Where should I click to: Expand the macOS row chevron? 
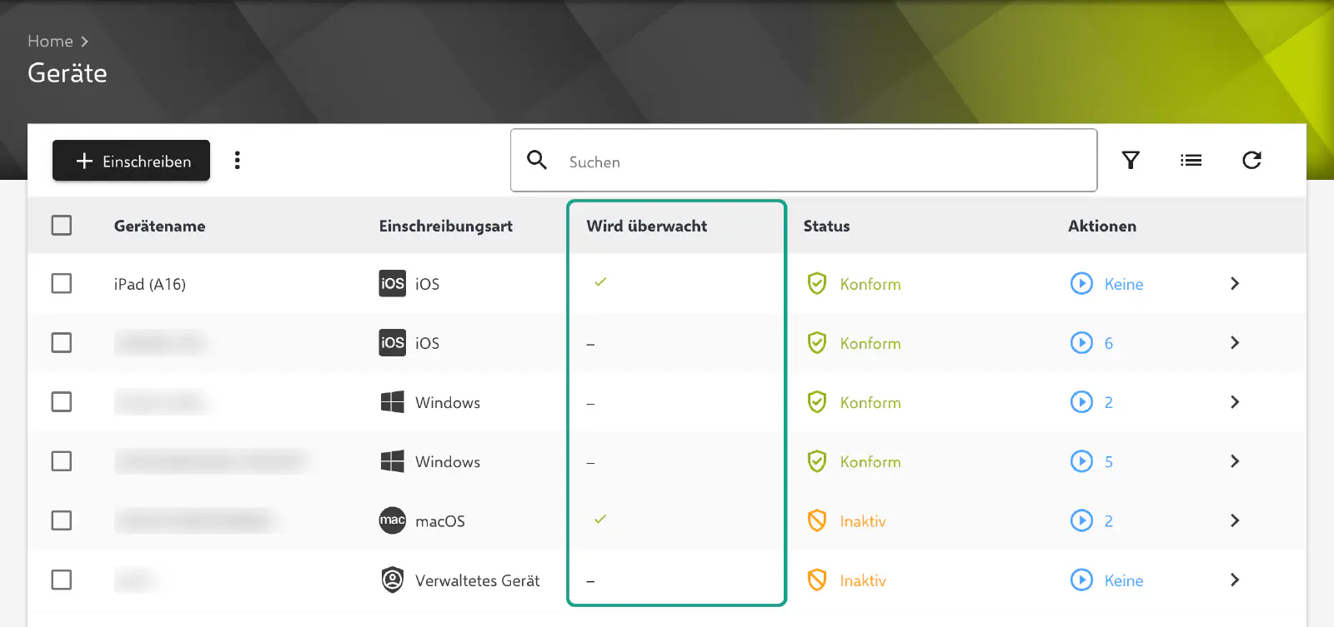(x=1235, y=520)
